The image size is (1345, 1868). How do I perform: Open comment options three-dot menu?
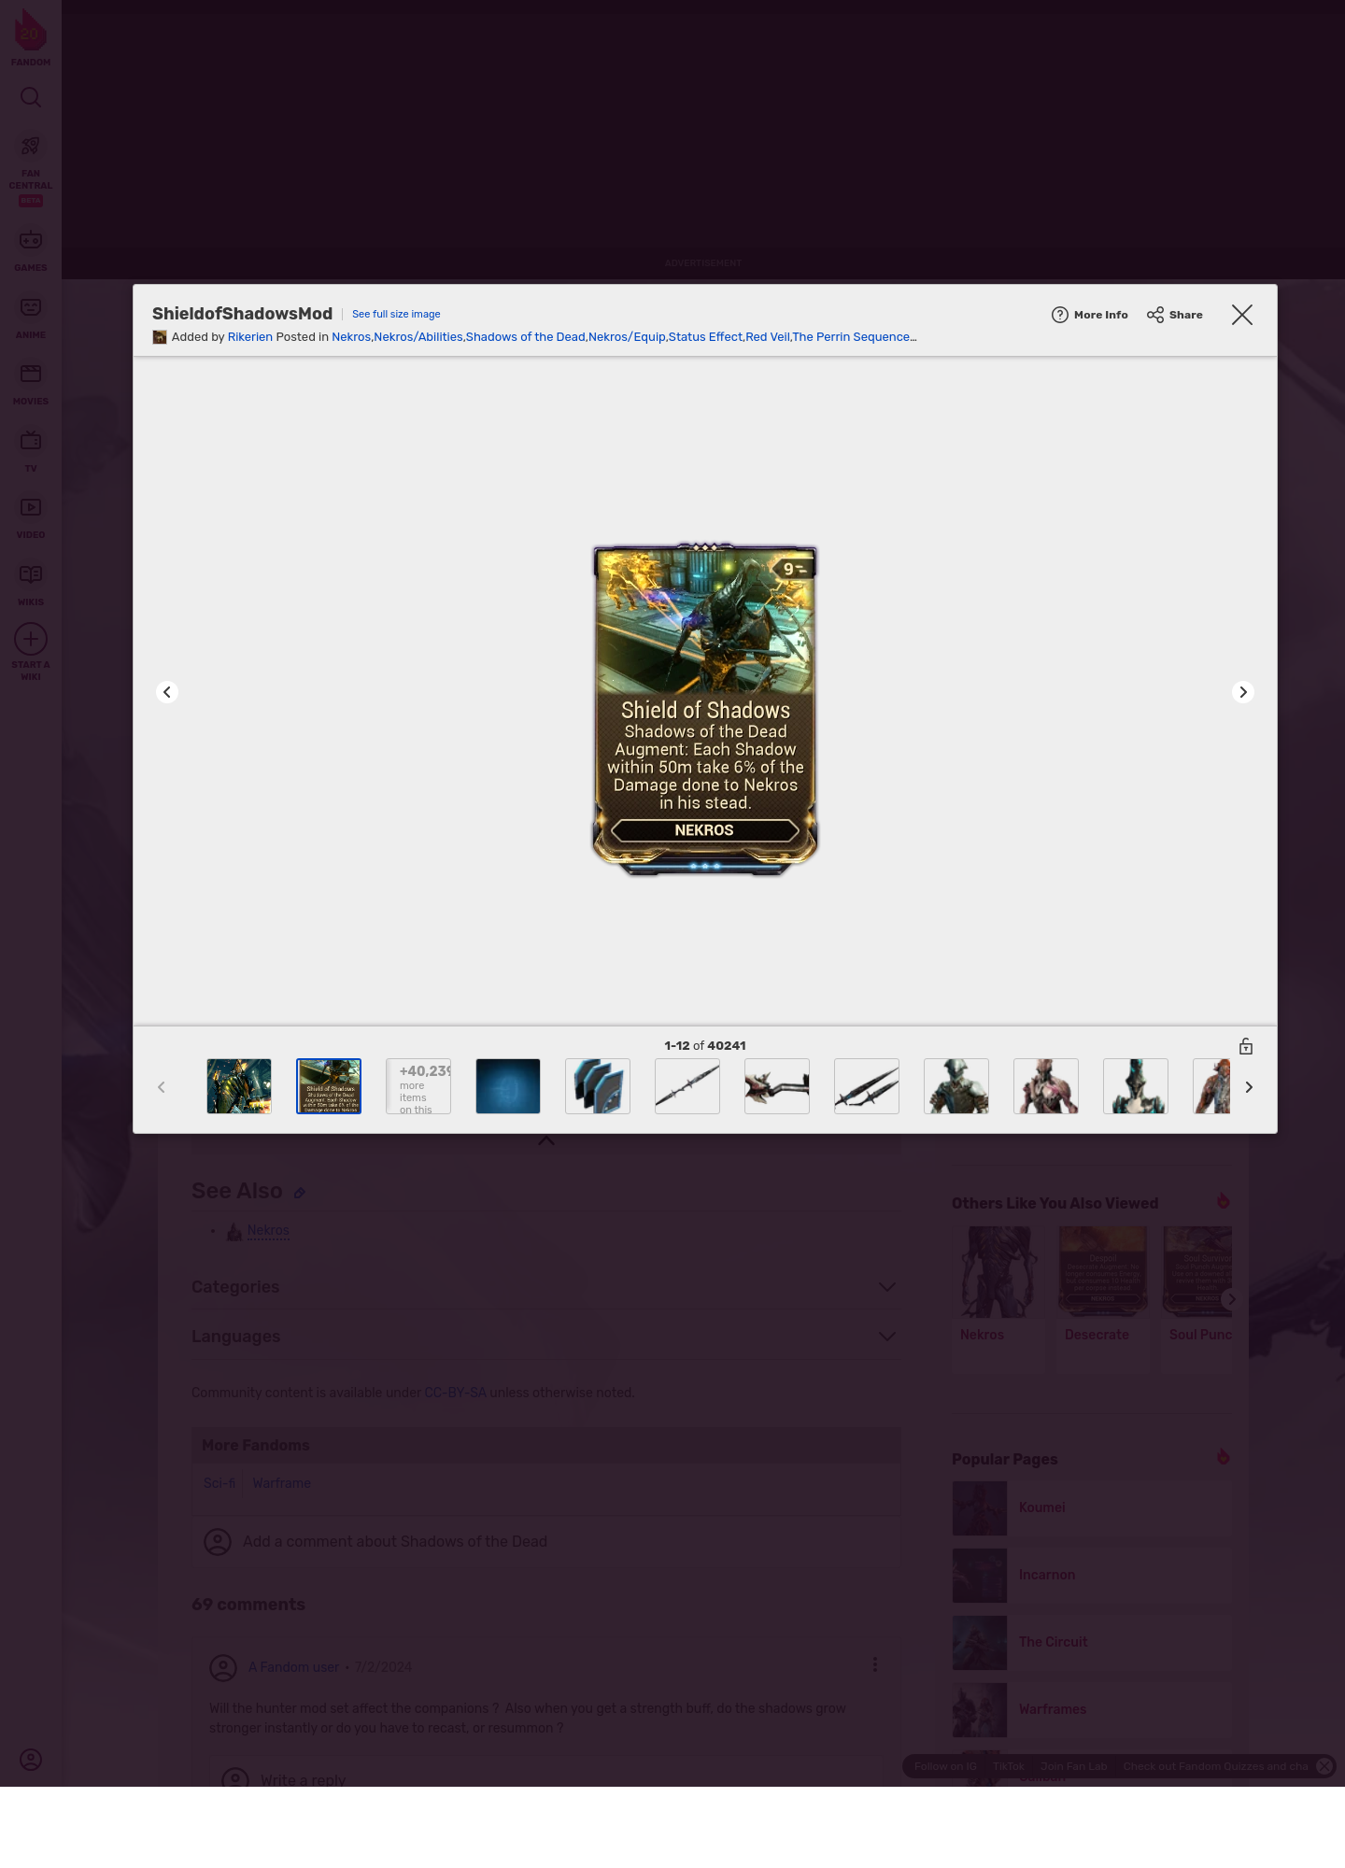(875, 1665)
